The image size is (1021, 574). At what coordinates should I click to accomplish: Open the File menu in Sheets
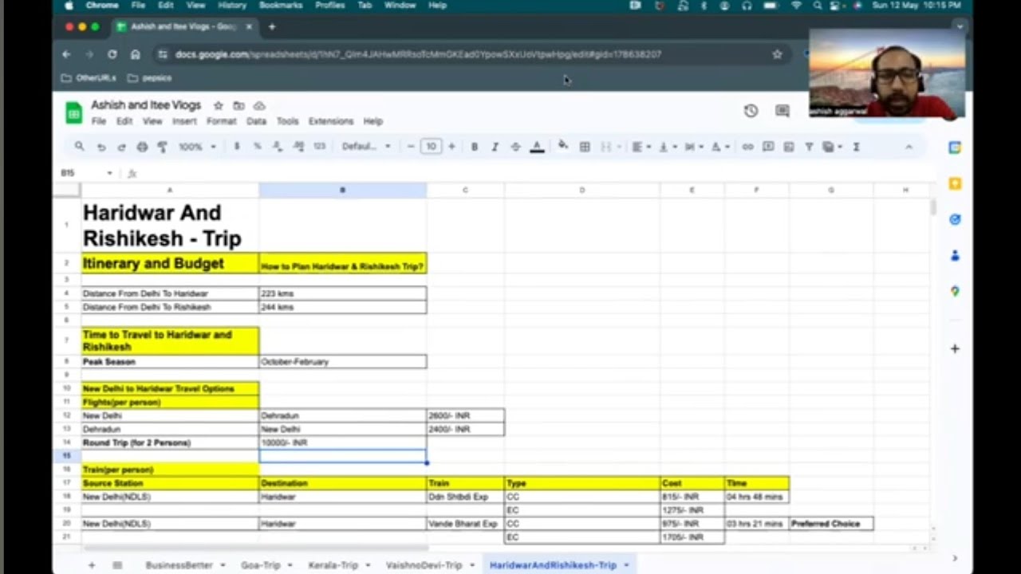pos(99,121)
